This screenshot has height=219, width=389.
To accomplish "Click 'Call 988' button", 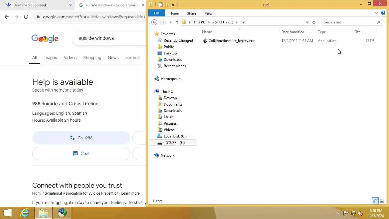I will 81,138.
